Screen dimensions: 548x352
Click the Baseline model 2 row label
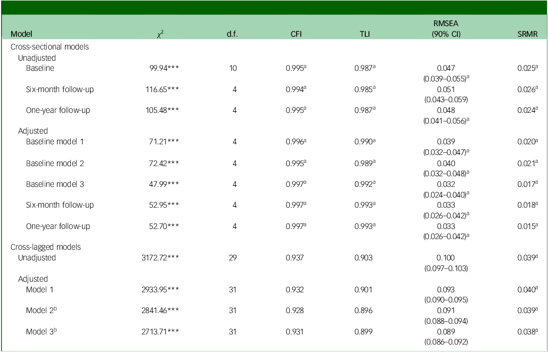pyautogui.click(x=55, y=163)
